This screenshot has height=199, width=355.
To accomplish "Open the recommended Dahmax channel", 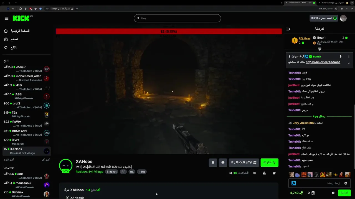I will pyautogui.click(x=26, y=194).
